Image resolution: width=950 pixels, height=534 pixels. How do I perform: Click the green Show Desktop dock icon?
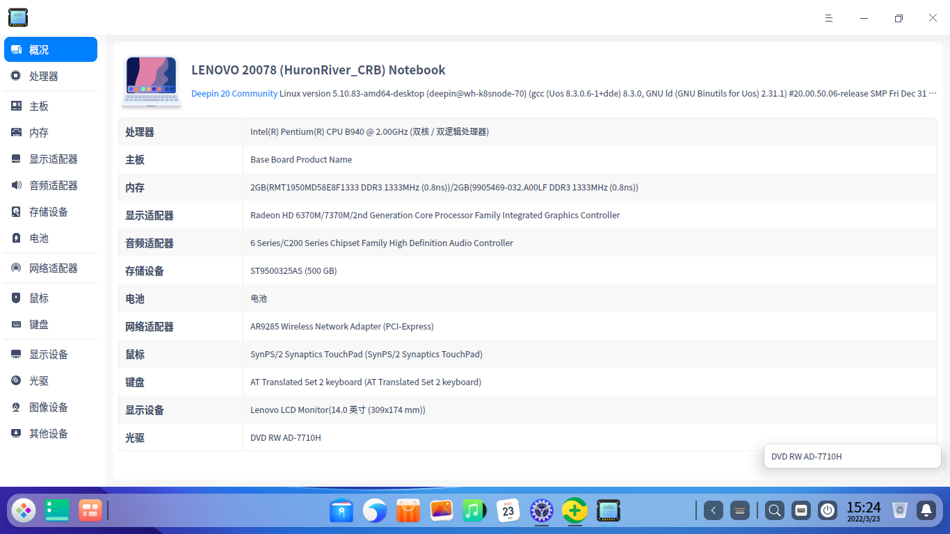tap(57, 510)
